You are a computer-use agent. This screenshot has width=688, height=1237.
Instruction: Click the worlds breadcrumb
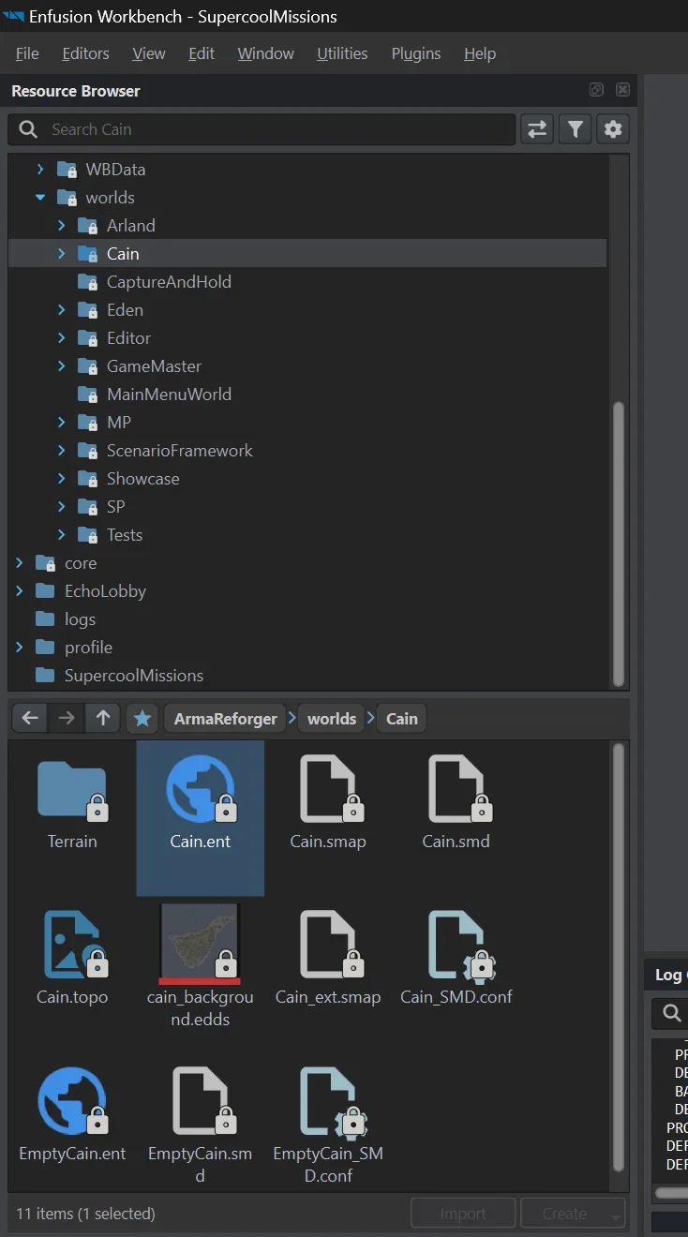[x=332, y=719]
